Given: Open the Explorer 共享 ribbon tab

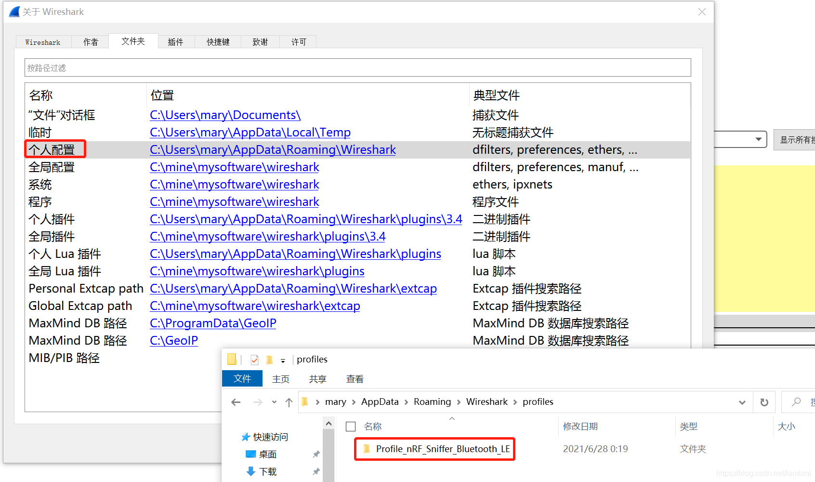Looking at the screenshot, I should (x=318, y=379).
